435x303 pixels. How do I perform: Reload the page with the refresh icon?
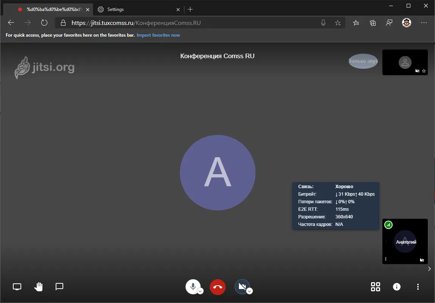point(44,23)
